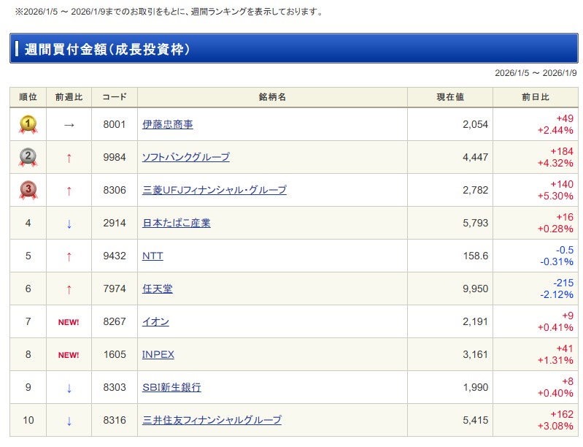Click current price 2,782
Viewport: 583px width, 447px height.
[x=475, y=190]
